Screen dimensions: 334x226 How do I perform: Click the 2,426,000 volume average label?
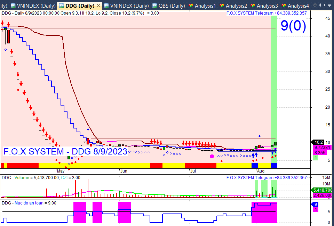coord(323,195)
